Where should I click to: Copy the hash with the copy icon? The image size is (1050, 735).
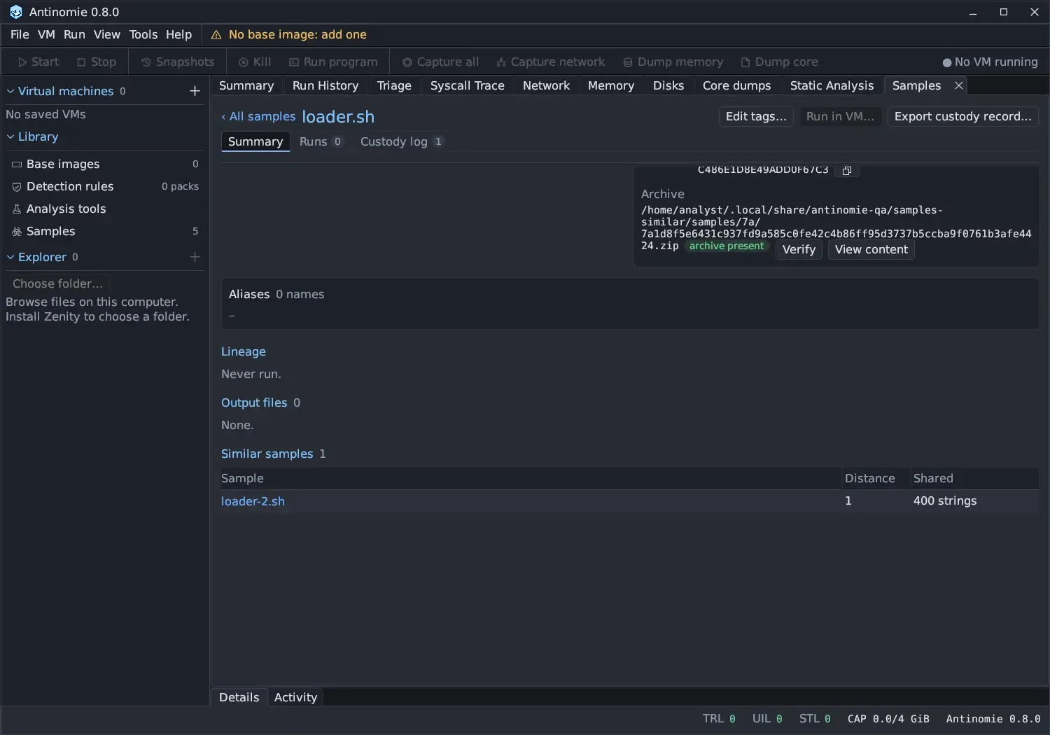click(846, 171)
